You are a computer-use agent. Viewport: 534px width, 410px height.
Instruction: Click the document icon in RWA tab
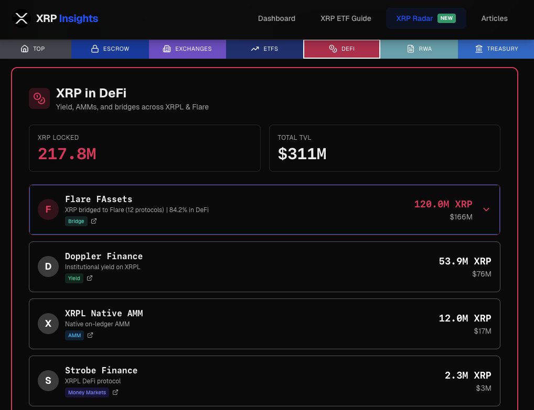[411, 49]
